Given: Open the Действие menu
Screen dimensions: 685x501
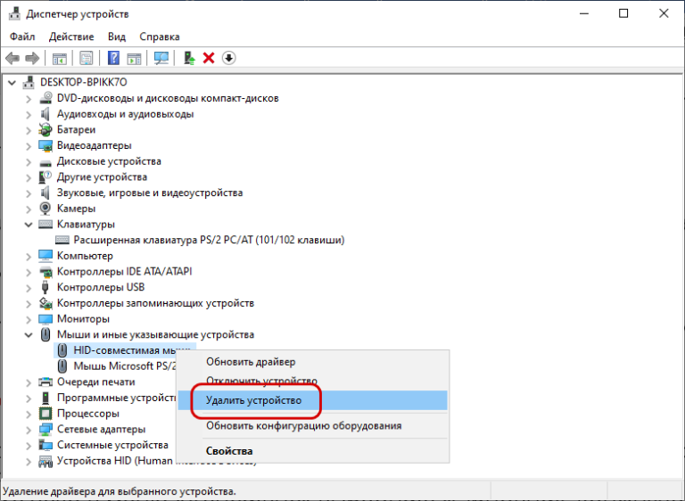Looking at the screenshot, I should (x=71, y=37).
